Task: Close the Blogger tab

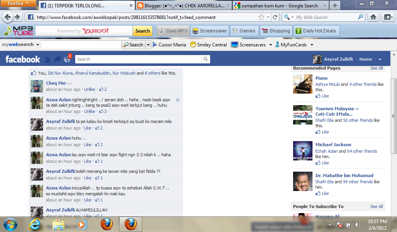Action: tap(228, 5)
